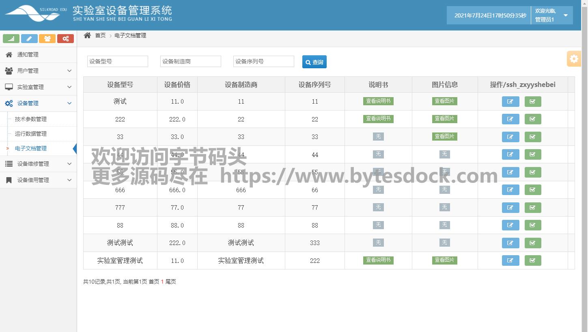The width and height of the screenshot is (588, 332).
Task: Expand the 实验室管理 sidebar menu
Action: pos(38,87)
